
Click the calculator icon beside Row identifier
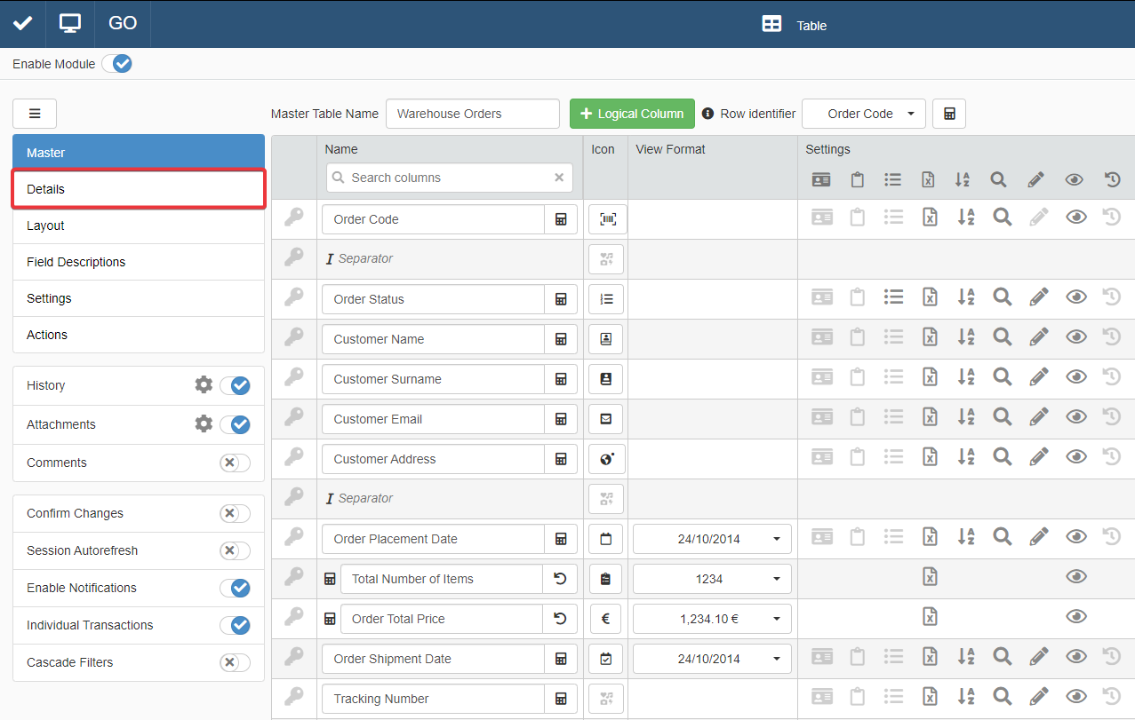pos(948,114)
